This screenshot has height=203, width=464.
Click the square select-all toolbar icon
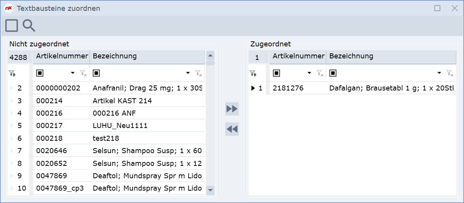(12, 26)
